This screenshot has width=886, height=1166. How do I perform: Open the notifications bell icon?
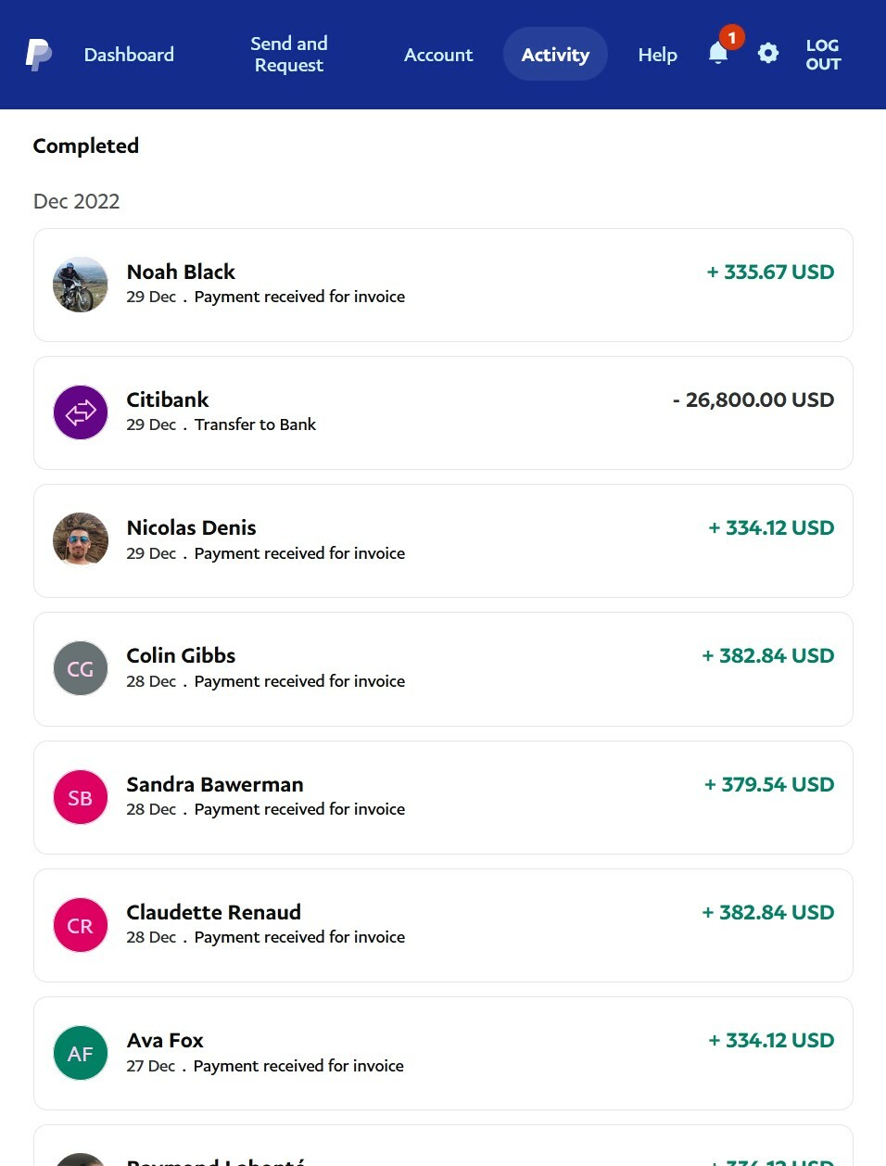(x=718, y=54)
